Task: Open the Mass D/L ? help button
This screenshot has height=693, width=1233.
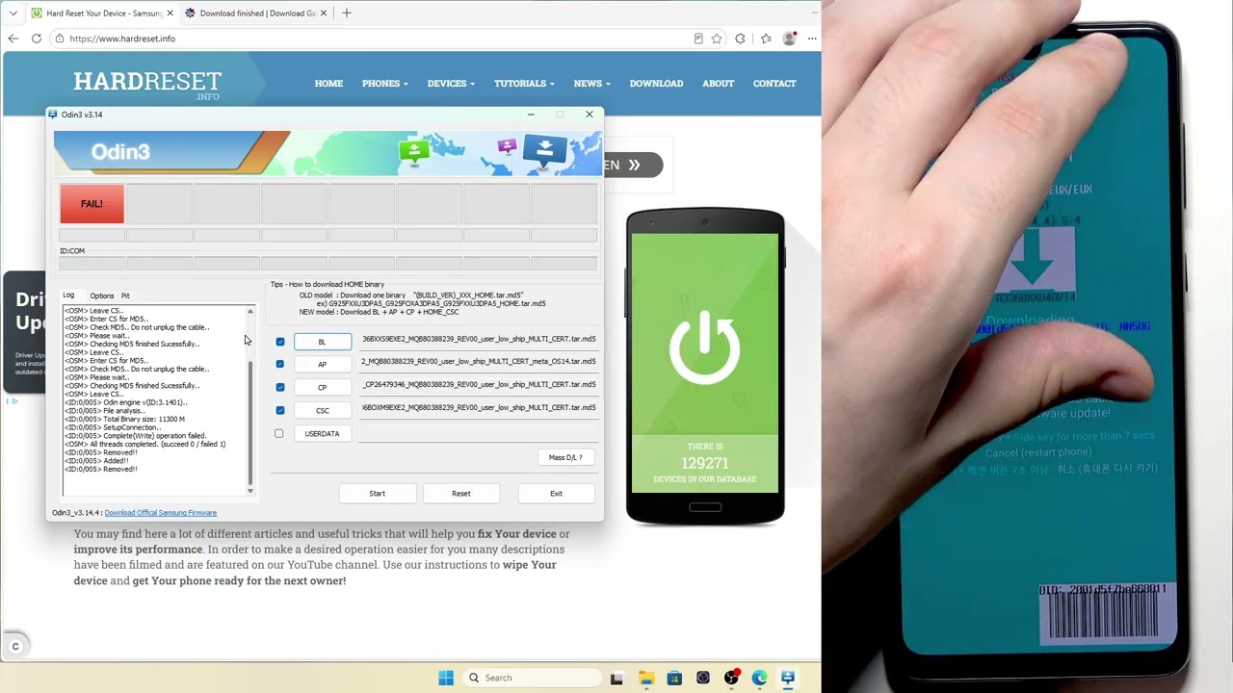Action: pyautogui.click(x=565, y=458)
